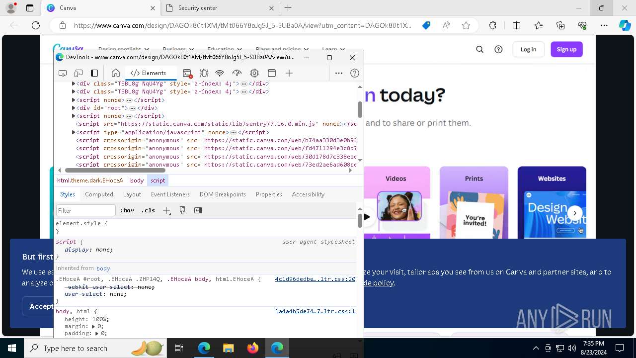Open the Properties tab
Viewport: 636px width, 358px height.
(269, 194)
